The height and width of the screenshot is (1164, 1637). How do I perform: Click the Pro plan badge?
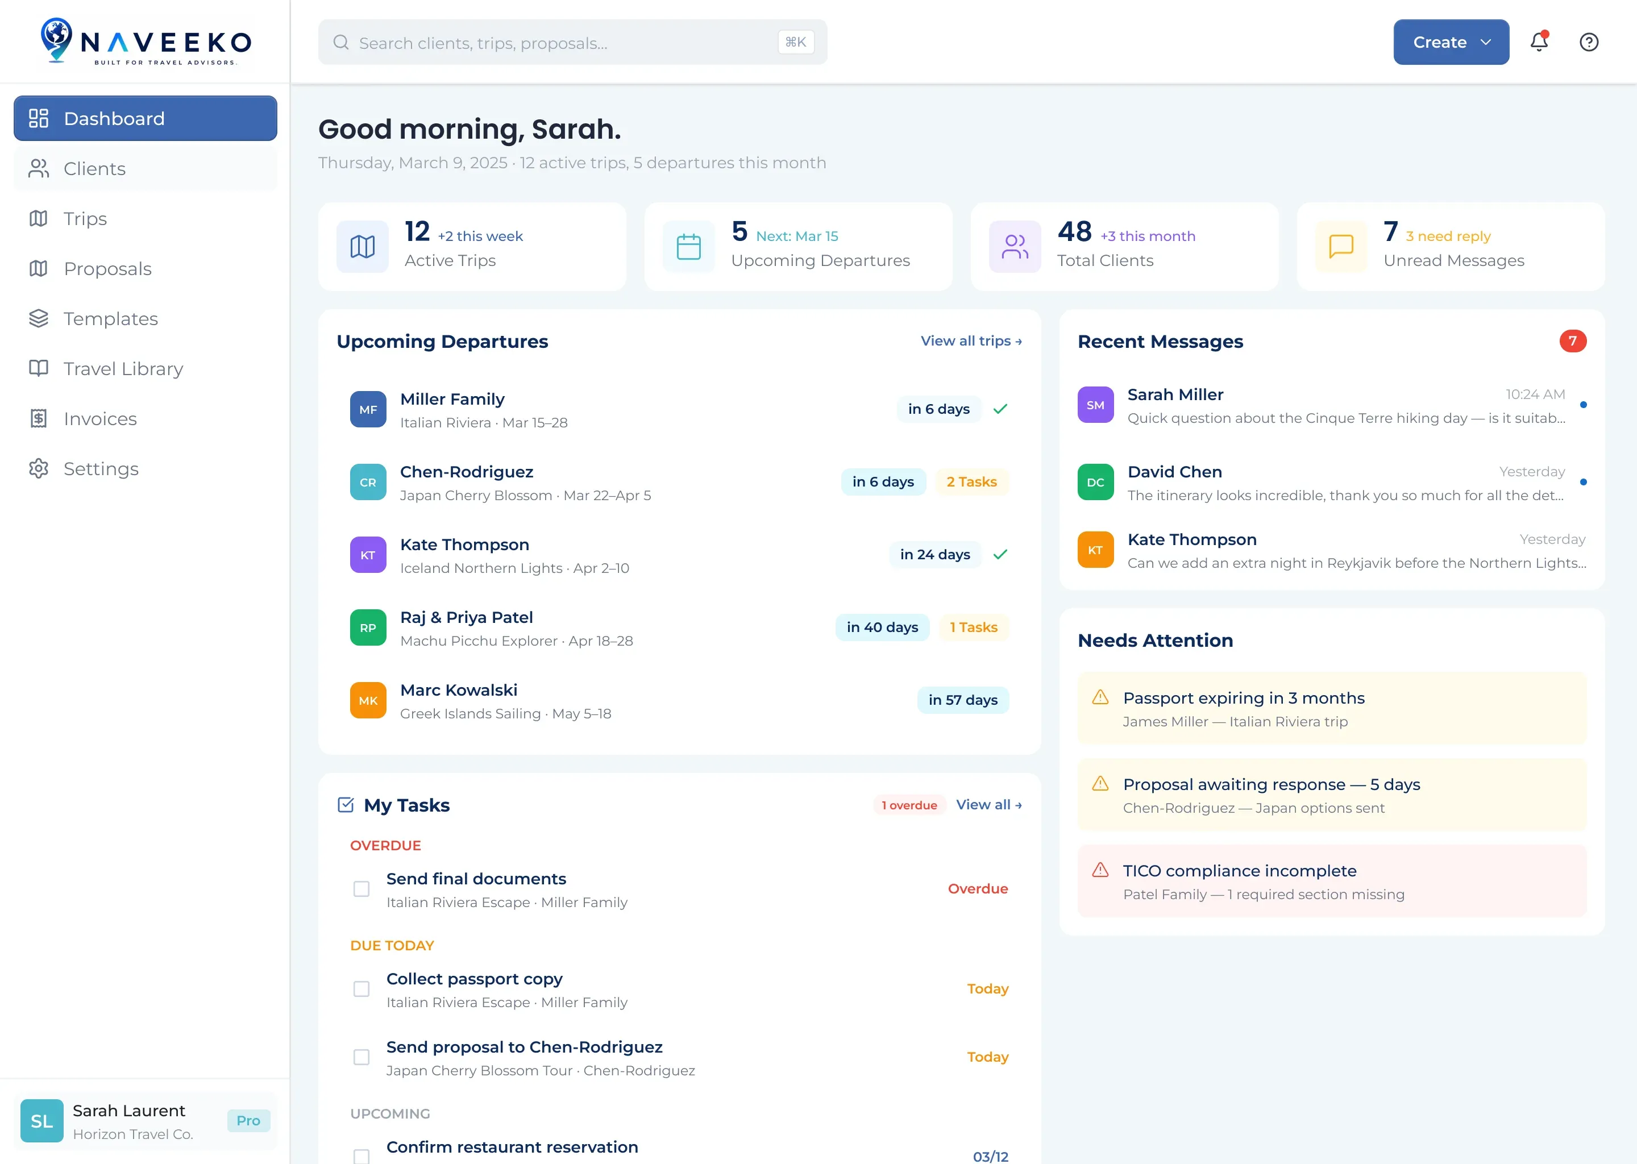pyautogui.click(x=249, y=1121)
